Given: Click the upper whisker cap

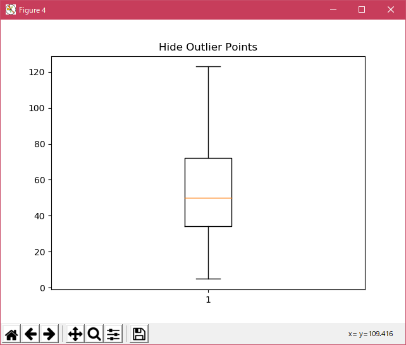Looking at the screenshot, I should (x=208, y=66).
